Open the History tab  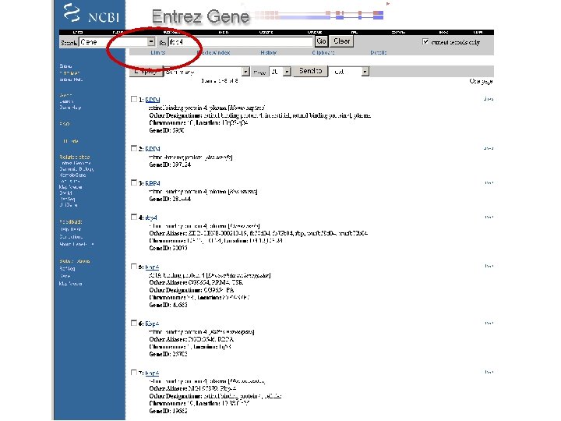(268, 53)
